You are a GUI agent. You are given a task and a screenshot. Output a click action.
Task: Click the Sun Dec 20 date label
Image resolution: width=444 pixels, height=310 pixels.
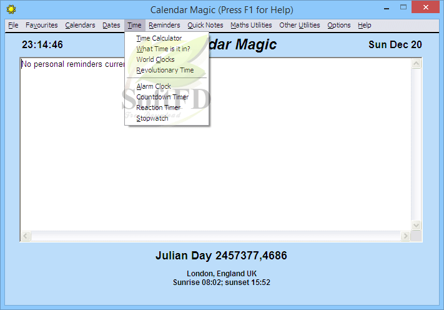tap(395, 45)
